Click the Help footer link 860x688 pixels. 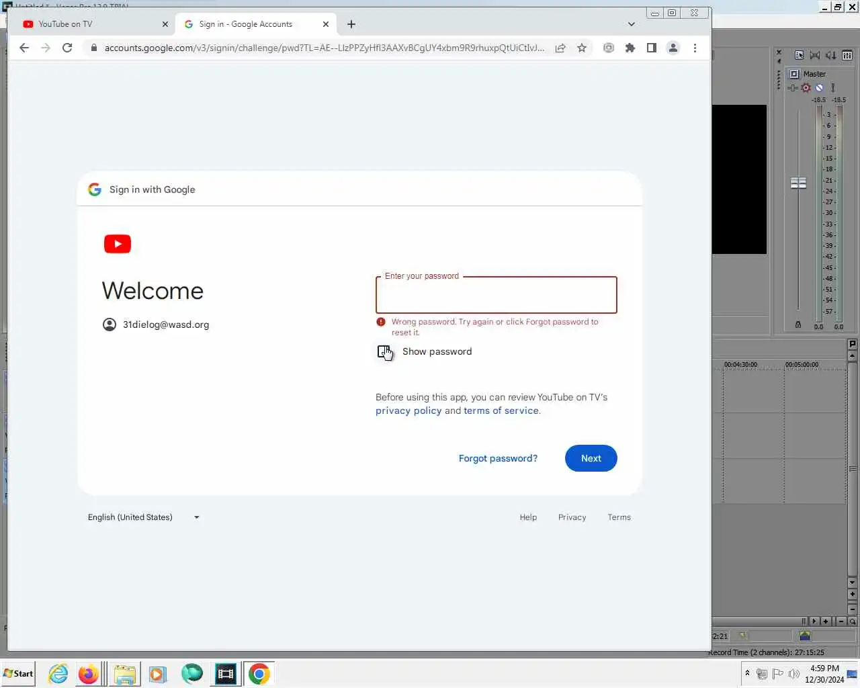(x=528, y=517)
